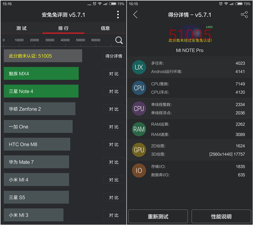Select the teal UX score icon
Viewport: 253px width, 225px height.
point(139,67)
